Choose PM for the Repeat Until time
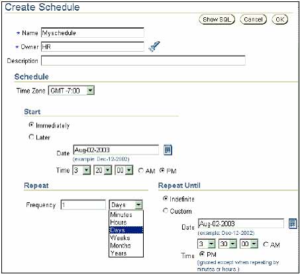 (202, 254)
